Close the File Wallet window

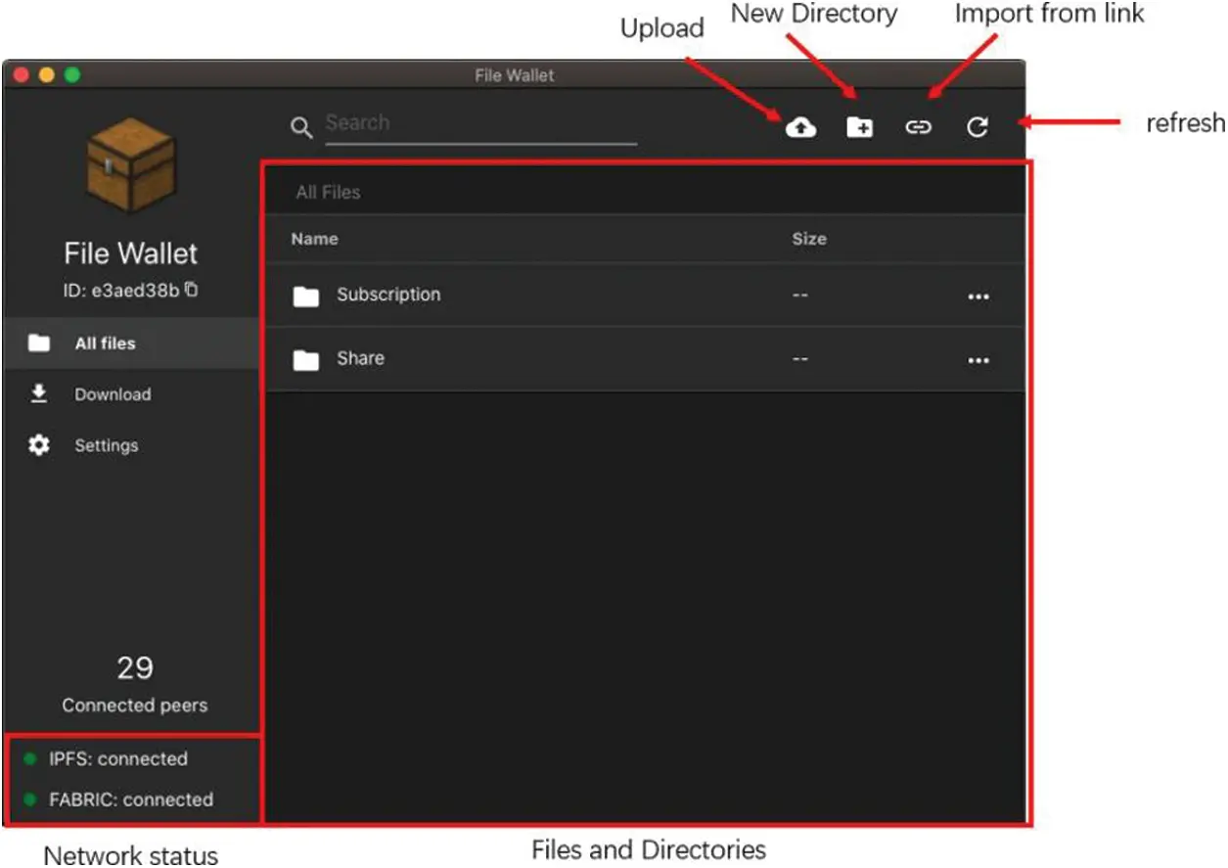(x=22, y=75)
